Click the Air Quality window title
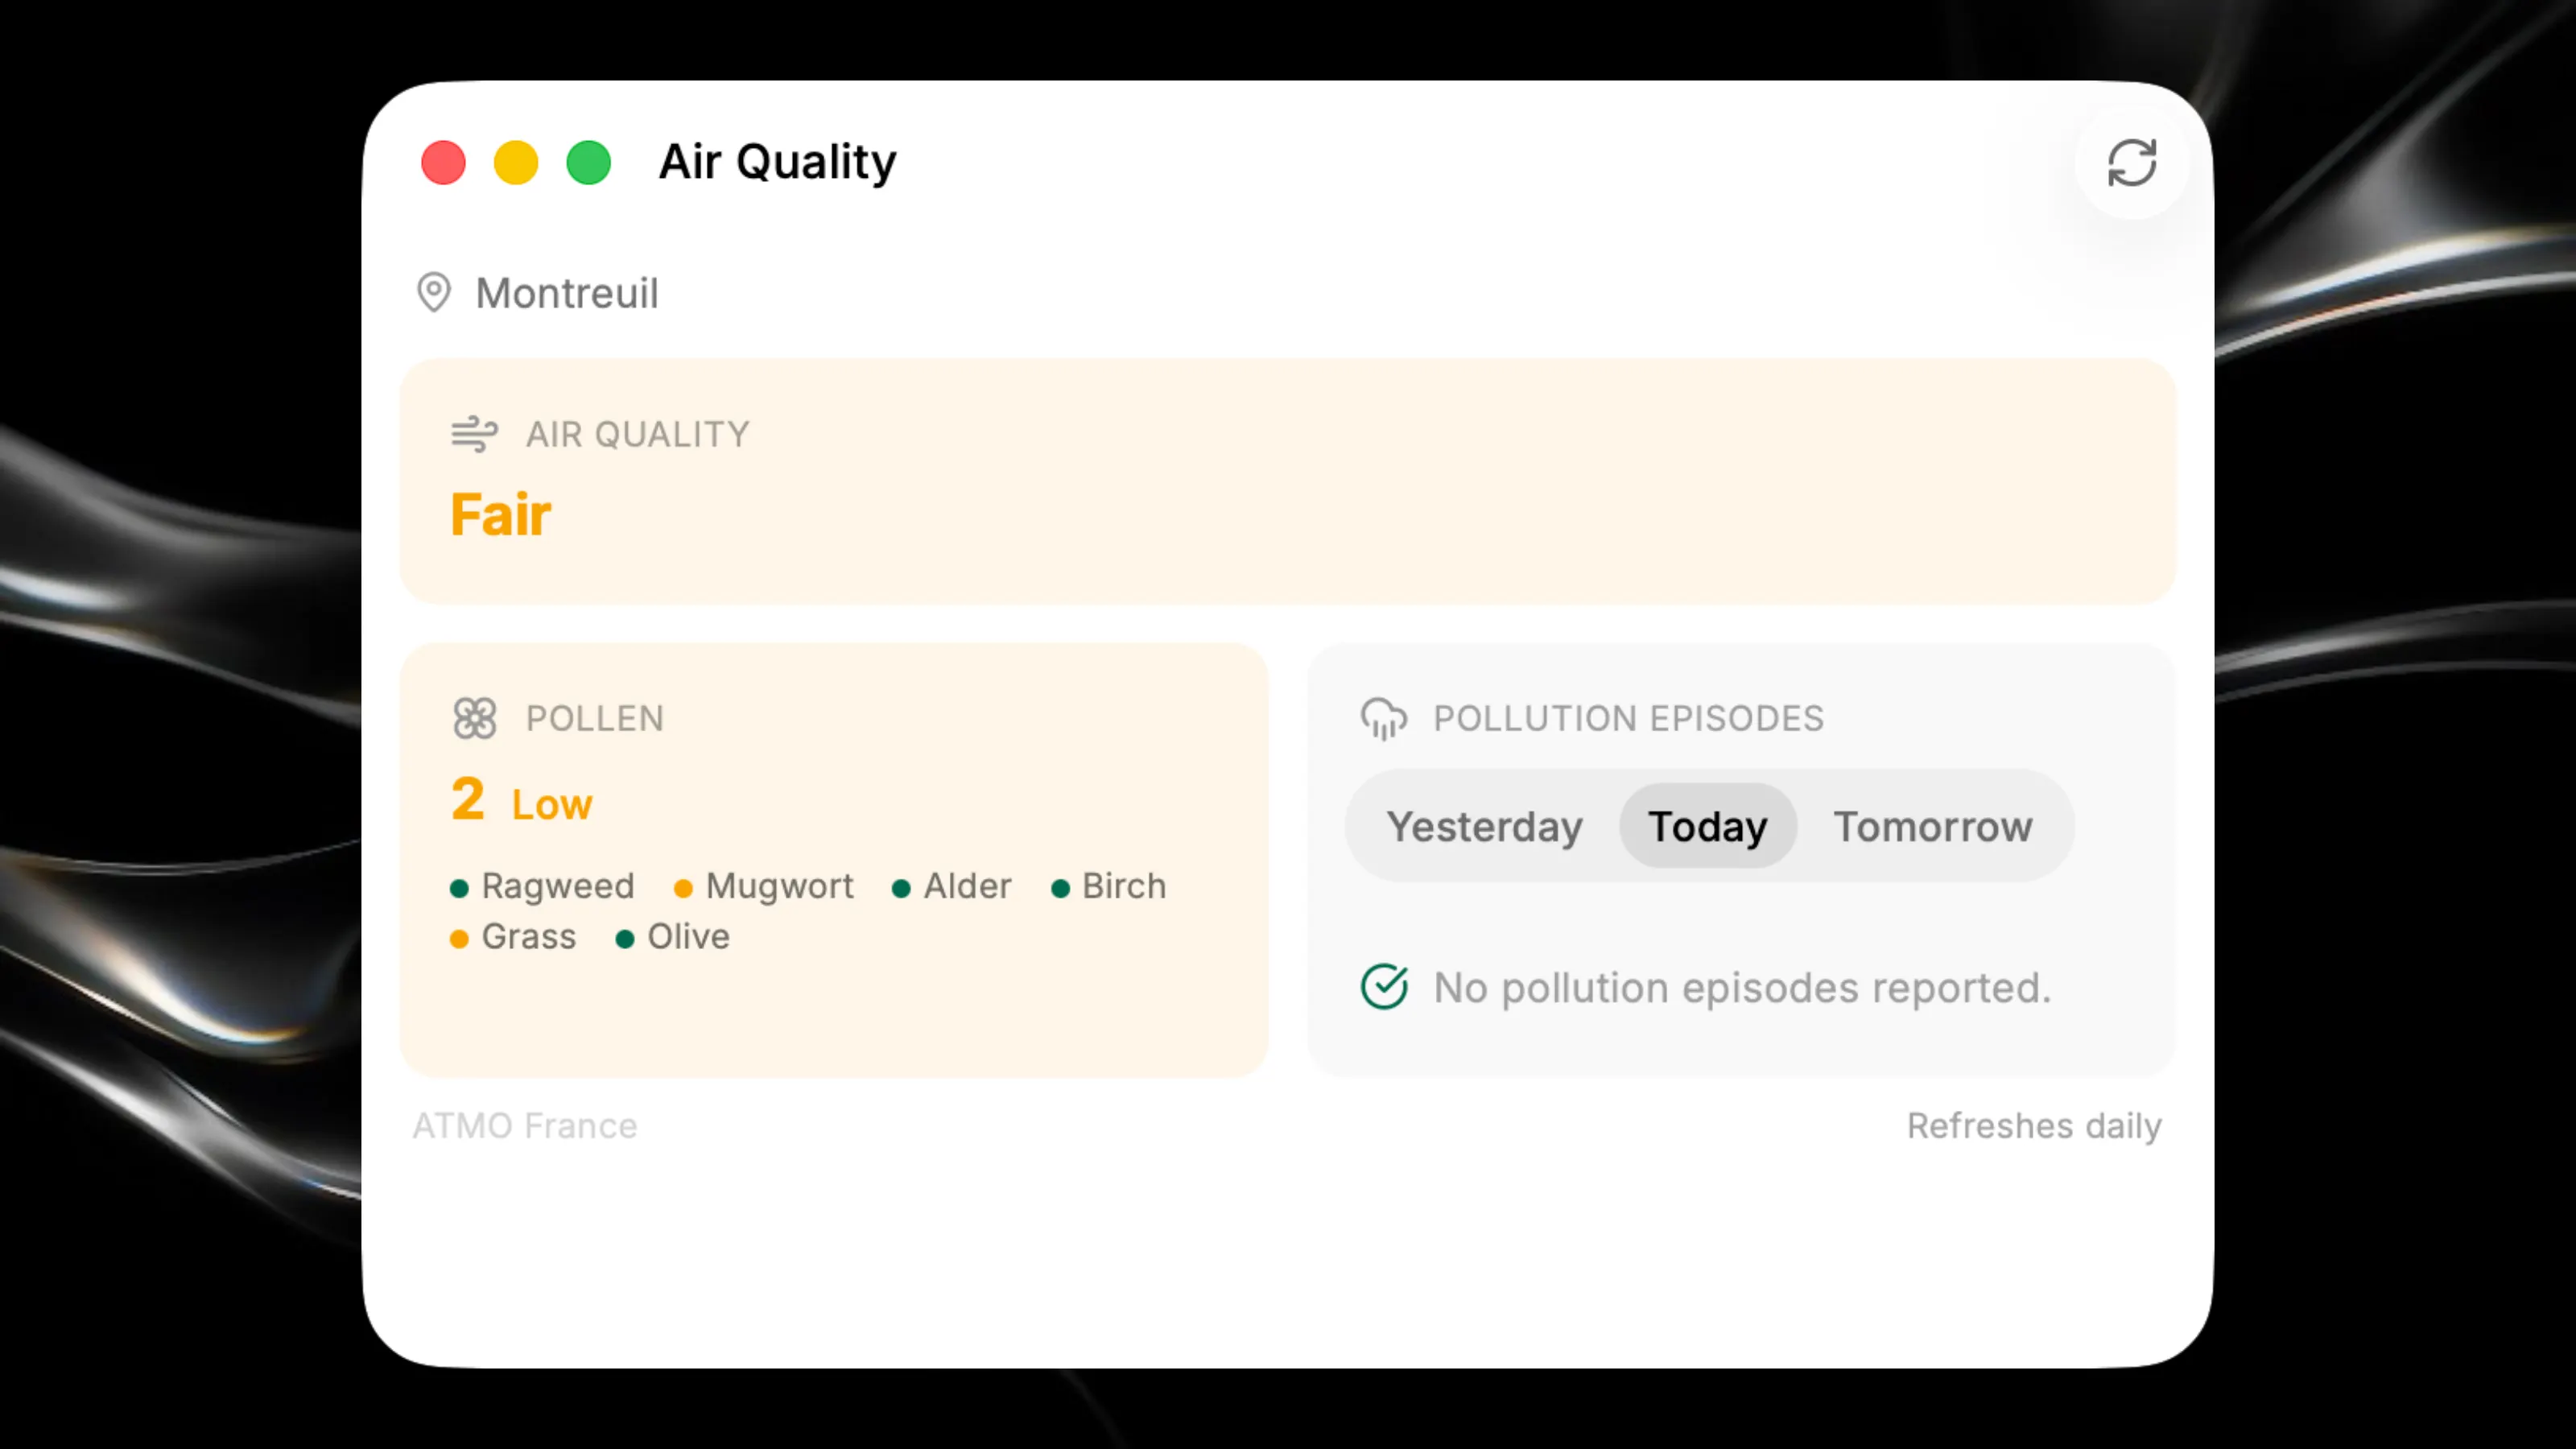 (777, 162)
